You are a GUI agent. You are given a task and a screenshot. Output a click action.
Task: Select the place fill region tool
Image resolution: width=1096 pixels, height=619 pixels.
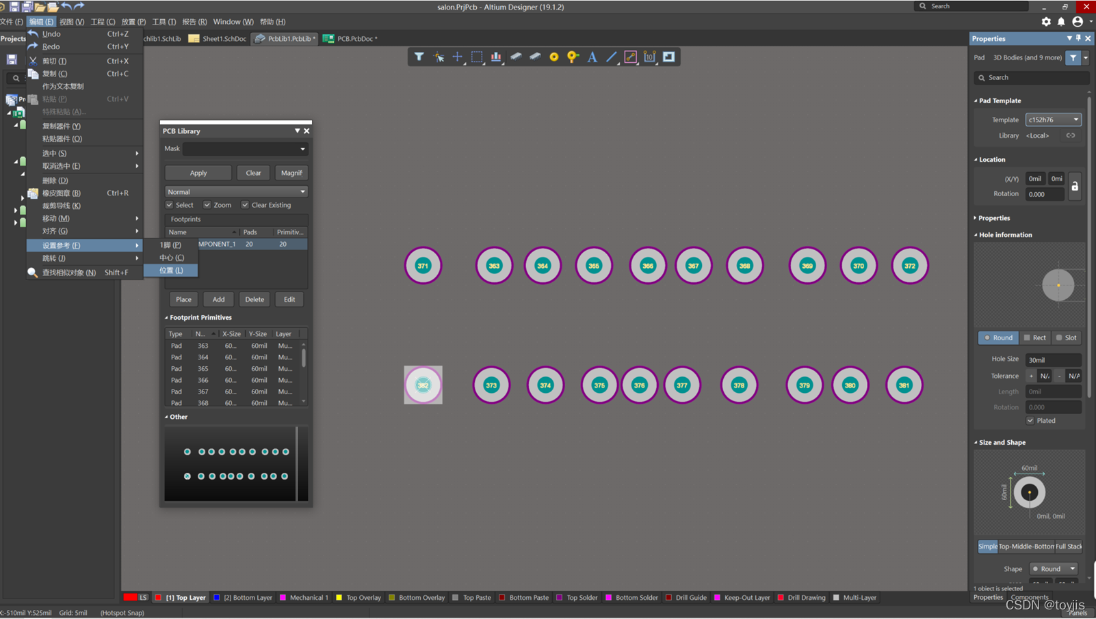point(669,57)
